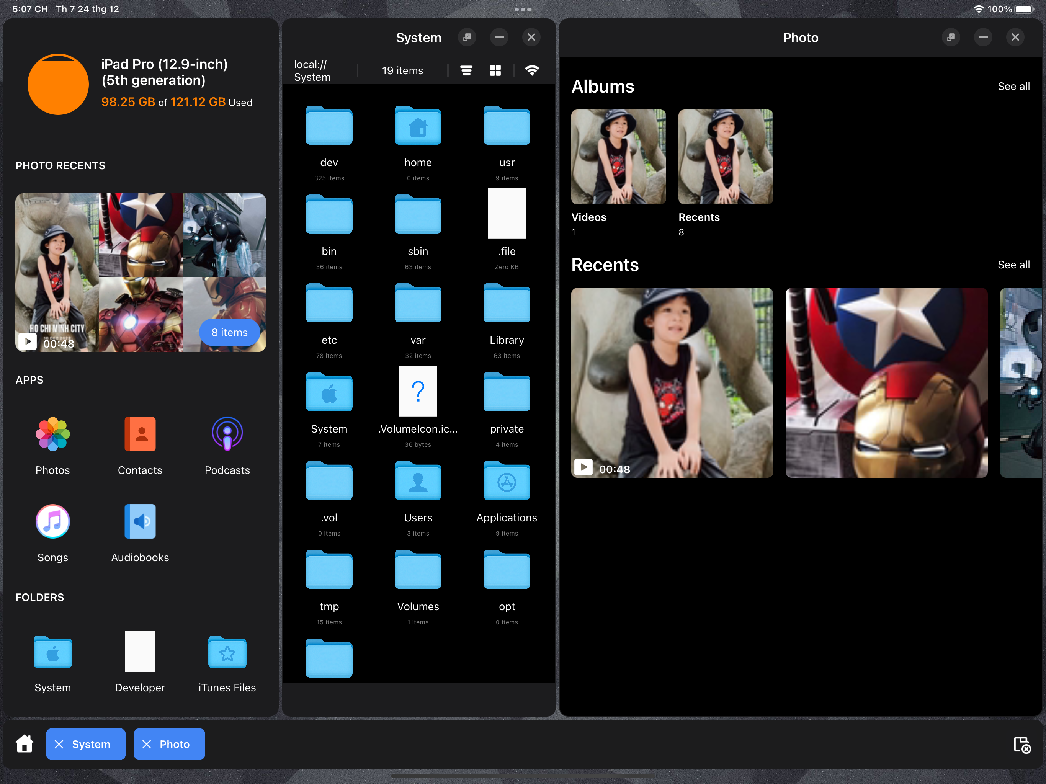Minimize the Photo window
Viewport: 1046px width, 784px height.
tap(983, 37)
